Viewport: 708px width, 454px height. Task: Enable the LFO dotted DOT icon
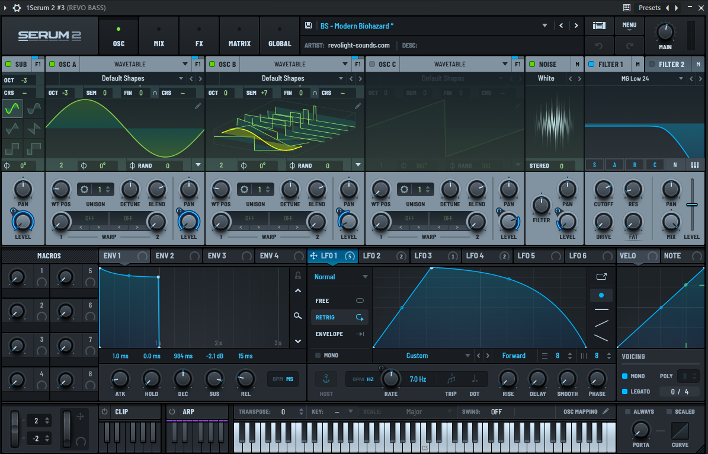(475, 379)
